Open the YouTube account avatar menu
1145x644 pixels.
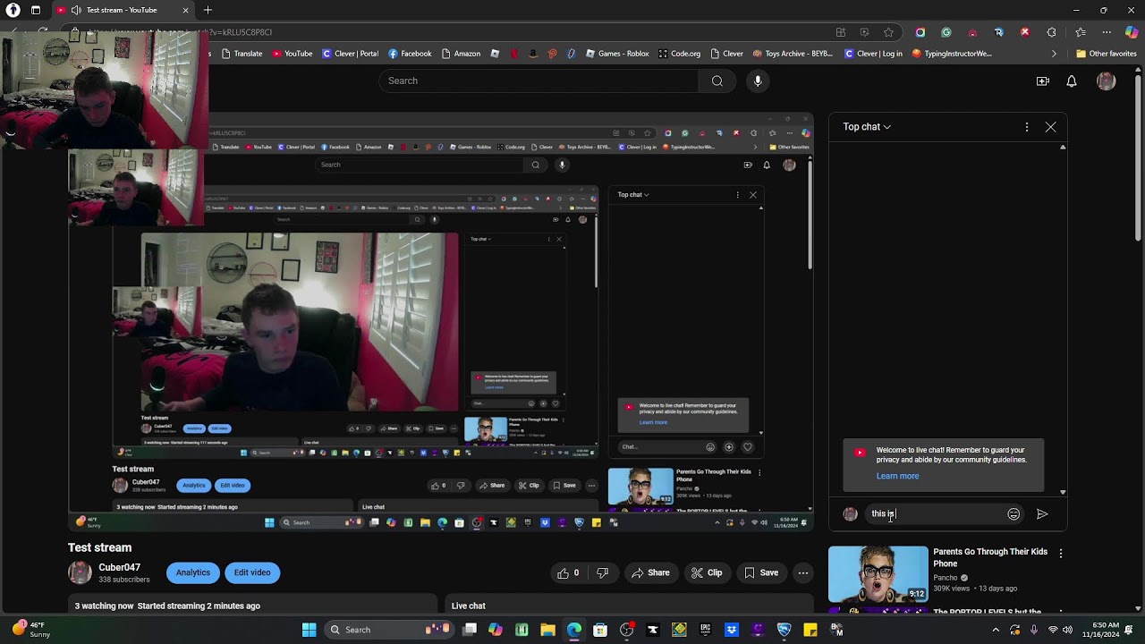click(x=1107, y=81)
